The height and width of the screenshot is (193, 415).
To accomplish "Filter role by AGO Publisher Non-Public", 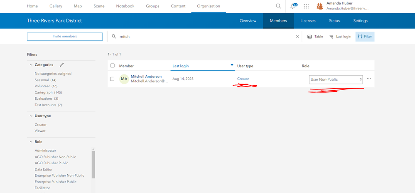I will 55,157.
